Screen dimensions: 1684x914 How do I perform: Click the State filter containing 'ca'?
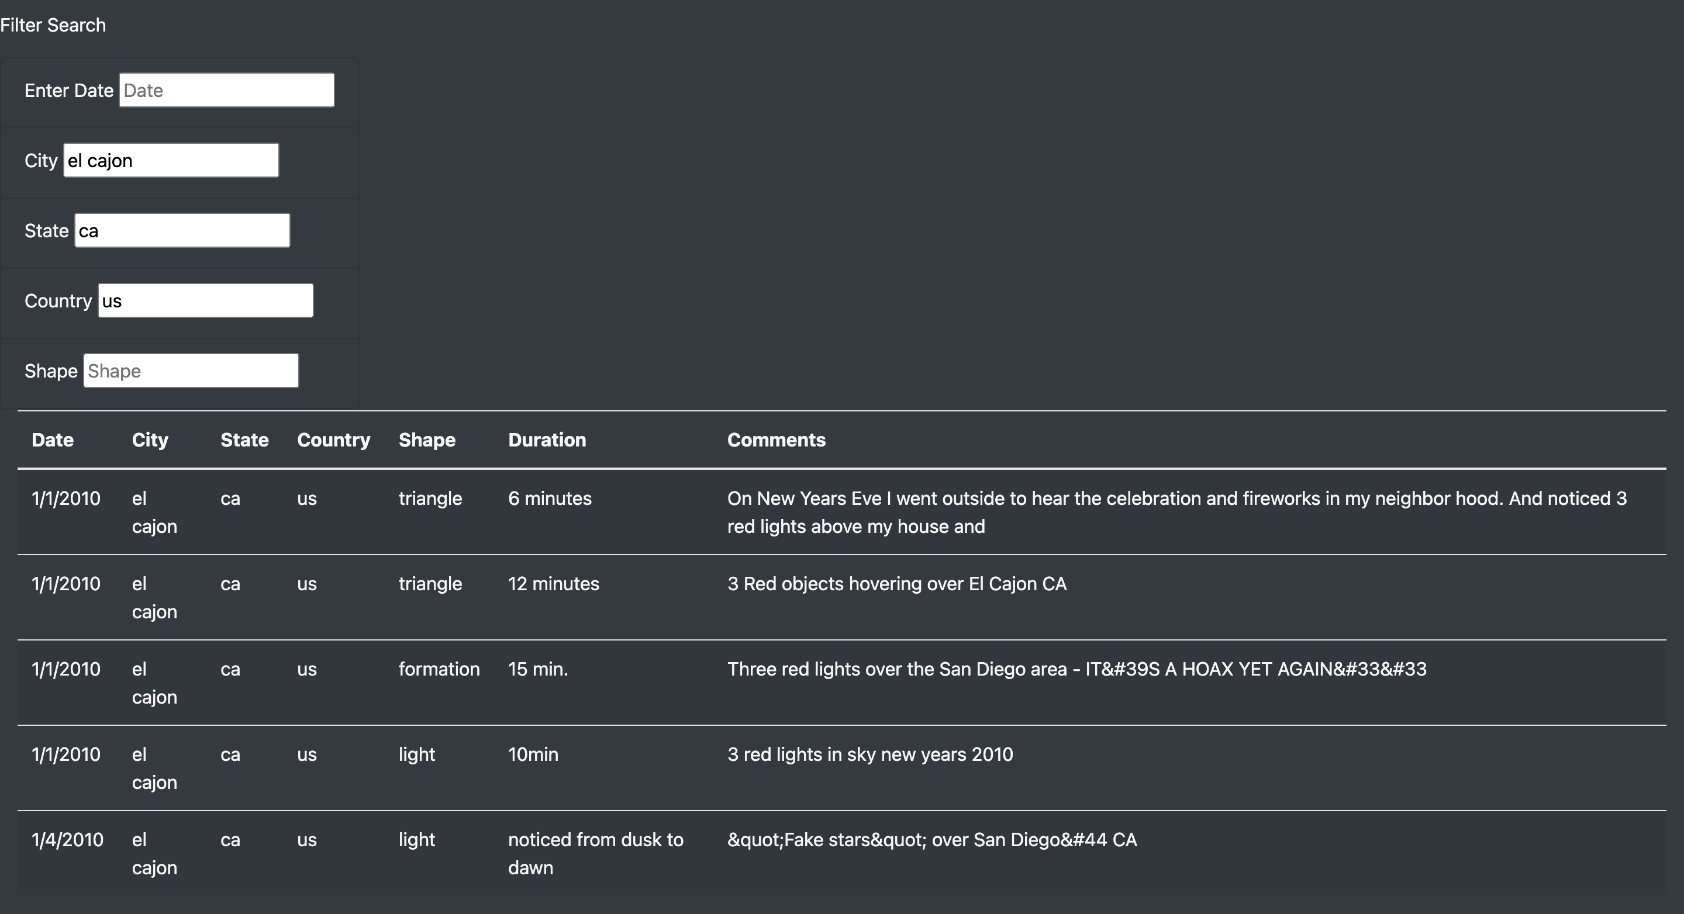click(182, 229)
